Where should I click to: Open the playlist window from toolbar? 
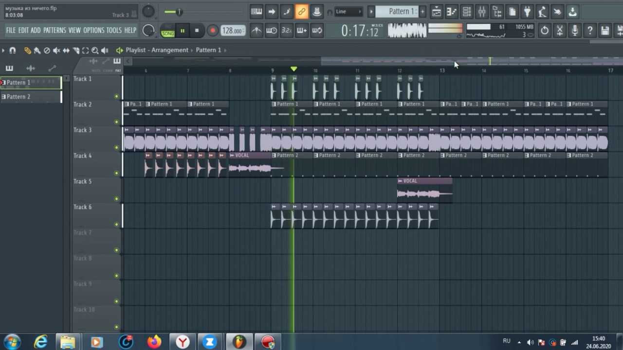click(x=437, y=12)
